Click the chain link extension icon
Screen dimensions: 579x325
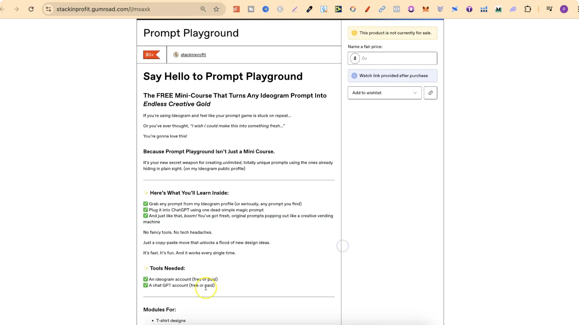click(382, 9)
